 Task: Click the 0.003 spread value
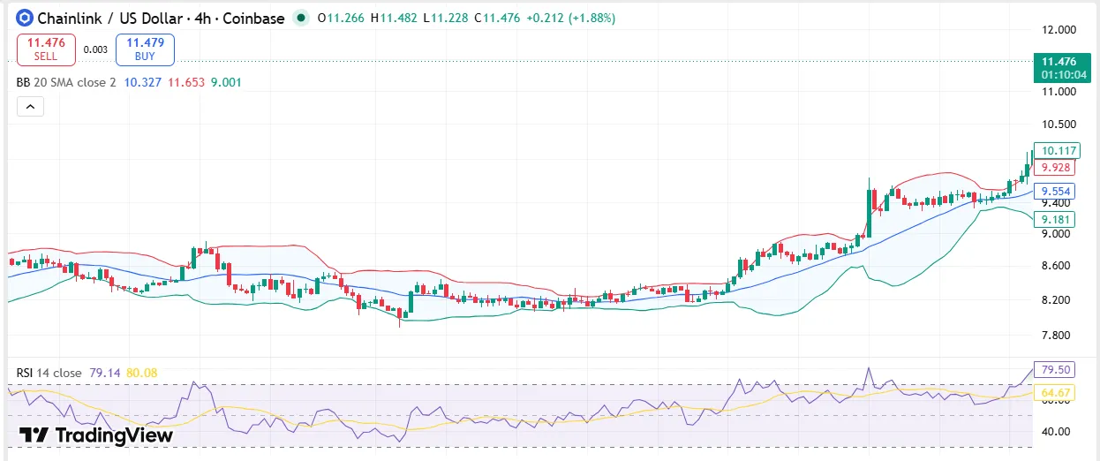[x=95, y=49]
